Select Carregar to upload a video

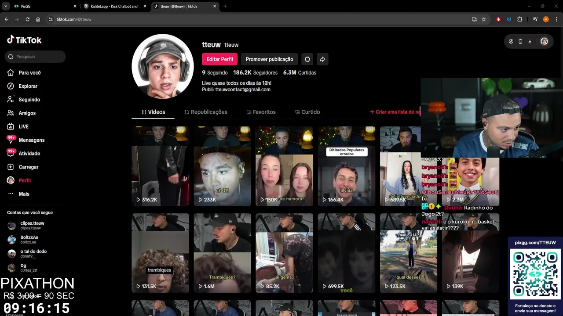pos(23,167)
